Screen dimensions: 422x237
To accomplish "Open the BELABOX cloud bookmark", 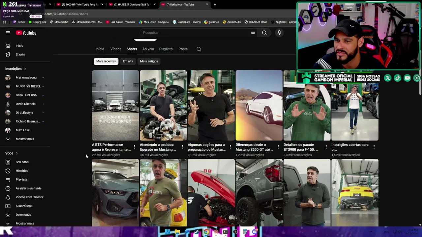I will tap(256, 22).
